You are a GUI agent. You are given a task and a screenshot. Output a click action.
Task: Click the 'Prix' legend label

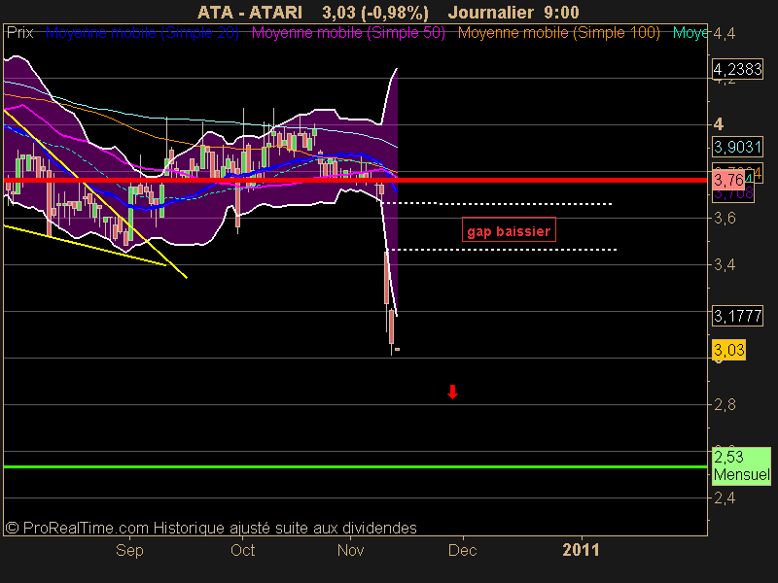click(19, 33)
